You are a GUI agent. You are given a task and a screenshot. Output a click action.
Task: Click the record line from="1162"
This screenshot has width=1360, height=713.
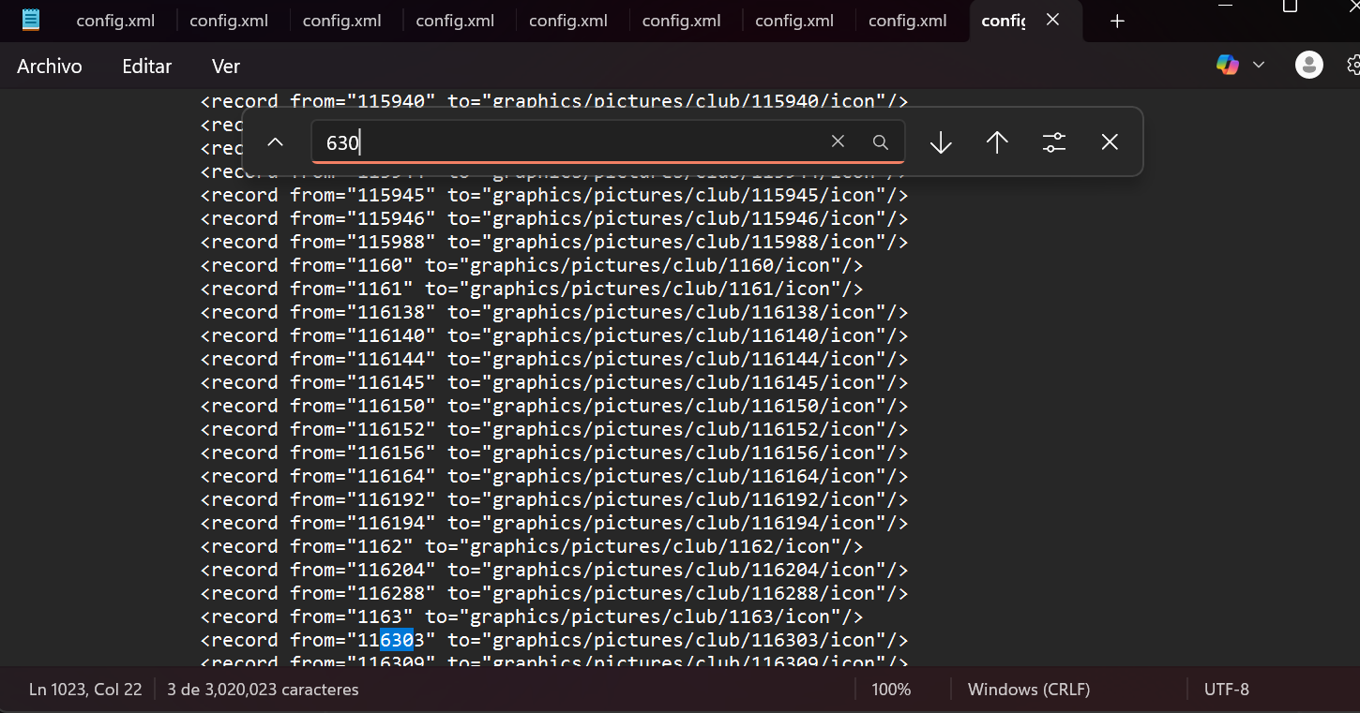pyautogui.click(x=532, y=546)
